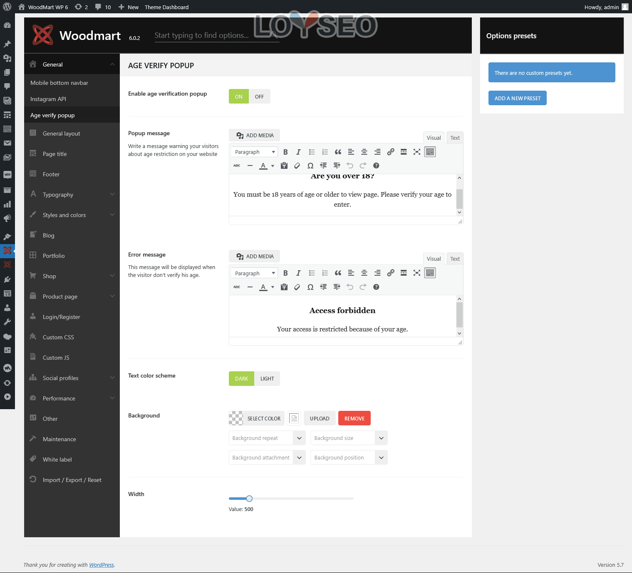Image resolution: width=632 pixels, height=573 pixels.
Task: Open New menu in WordPress admin bar
Action: [x=129, y=7]
